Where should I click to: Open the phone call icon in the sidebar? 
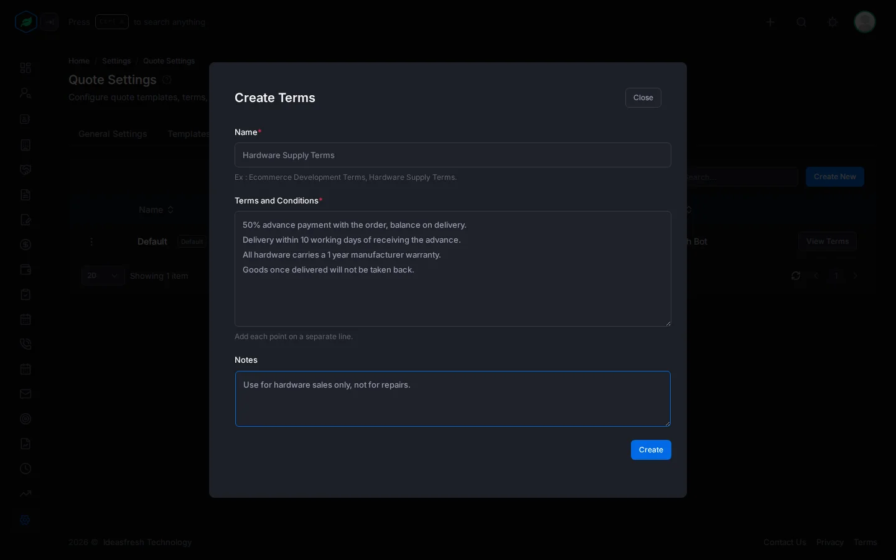tap(26, 344)
